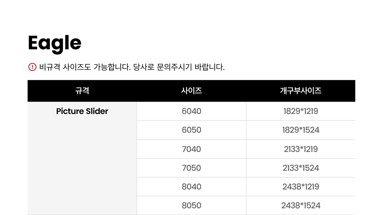Select the 8050 size cell
The height and width of the screenshot is (215, 383).
pyautogui.click(x=191, y=205)
